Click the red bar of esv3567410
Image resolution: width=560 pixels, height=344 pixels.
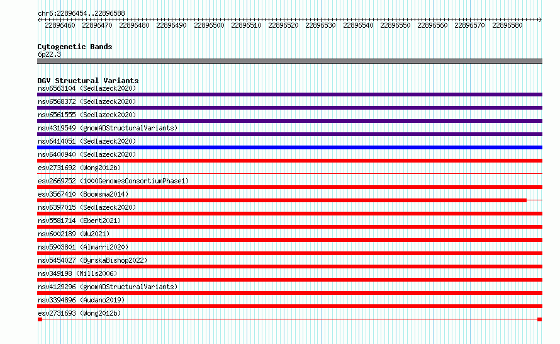(x=282, y=200)
